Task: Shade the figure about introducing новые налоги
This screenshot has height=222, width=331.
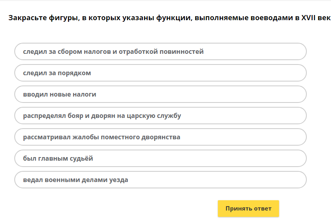Action: coord(160,94)
